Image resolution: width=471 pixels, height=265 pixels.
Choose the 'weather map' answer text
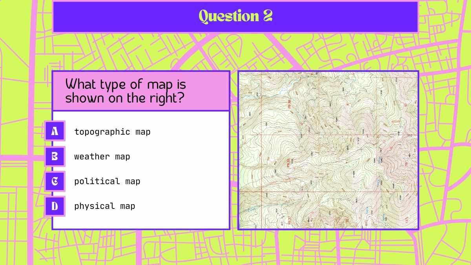(102, 157)
